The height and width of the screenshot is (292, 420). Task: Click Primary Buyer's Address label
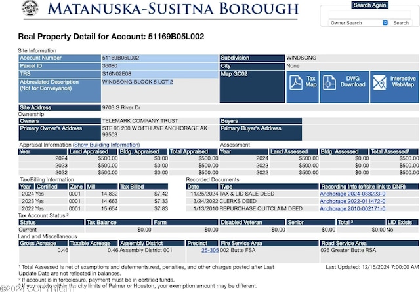[x=261, y=132]
